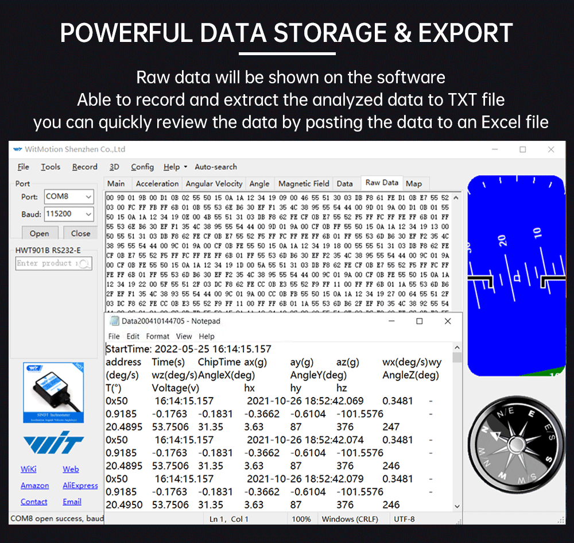Image resolution: width=574 pixels, height=543 pixels.
Task: Open the Help menu dropdown arrow
Action: pyautogui.click(x=185, y=167)
